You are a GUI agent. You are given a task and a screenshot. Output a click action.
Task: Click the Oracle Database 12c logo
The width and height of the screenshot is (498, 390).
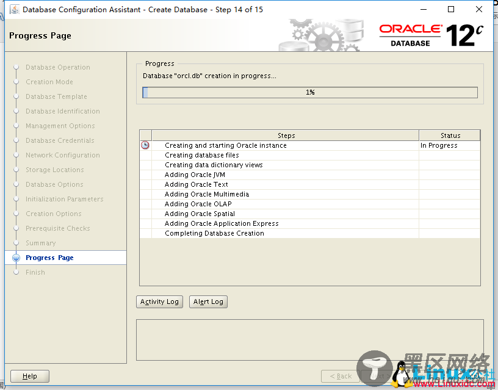tap(431, 35)
